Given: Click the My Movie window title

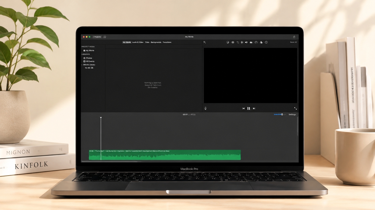Looking at the screenshot, I should (189, 37).
